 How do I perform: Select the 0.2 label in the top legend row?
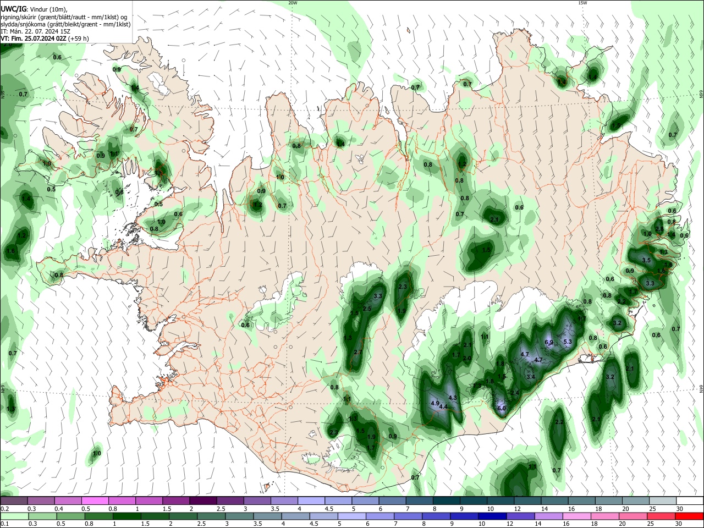(4, 509)
